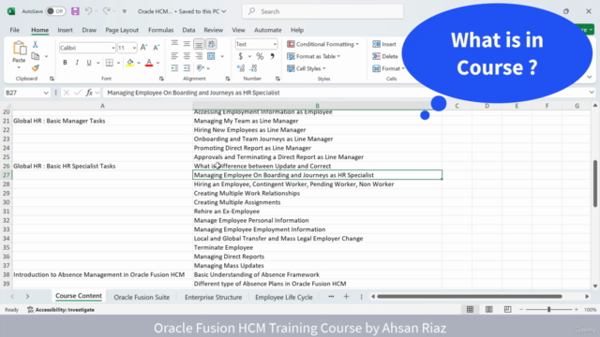Add a new sheet with plus button
This screenshot has width=600, height=337.
click(x=346, y=297)
